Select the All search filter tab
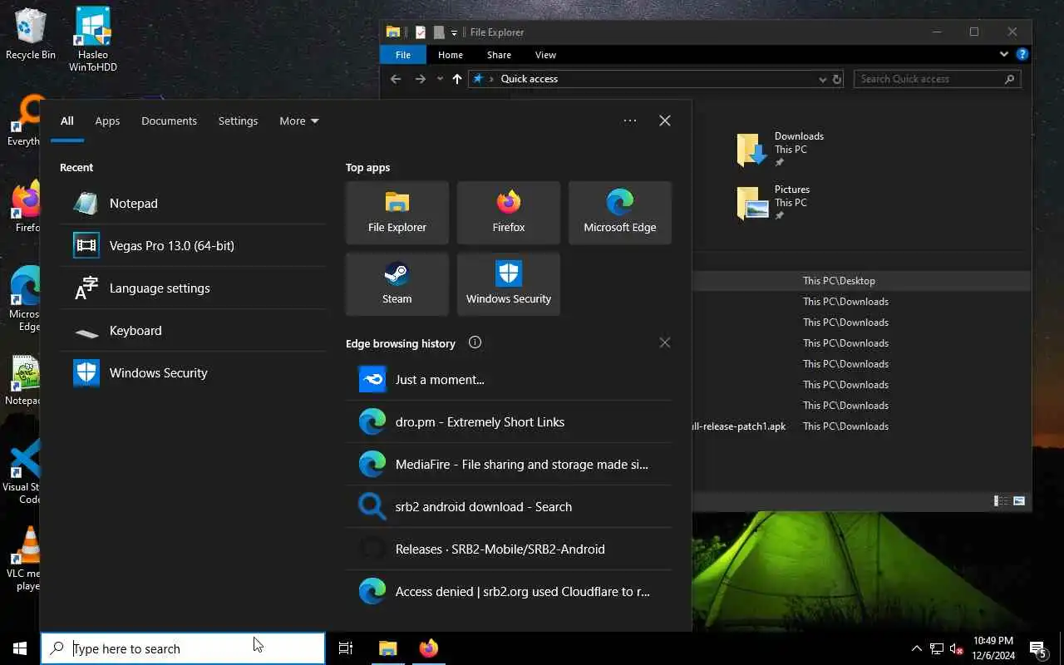1064x665 pixels. coord(67,121)
